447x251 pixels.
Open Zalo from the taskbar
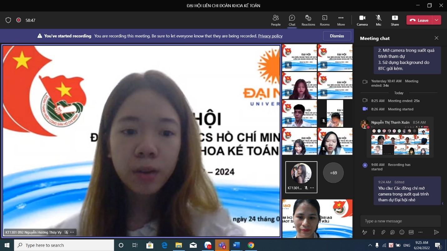(x=208, y=245)
